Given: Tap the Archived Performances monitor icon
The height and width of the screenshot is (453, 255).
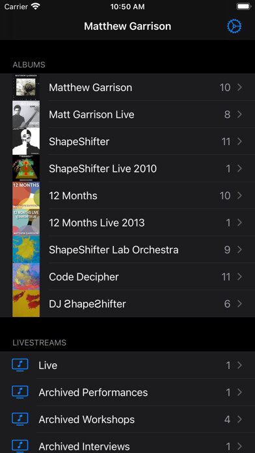Looking at the screenshot, I should (20, 392).
